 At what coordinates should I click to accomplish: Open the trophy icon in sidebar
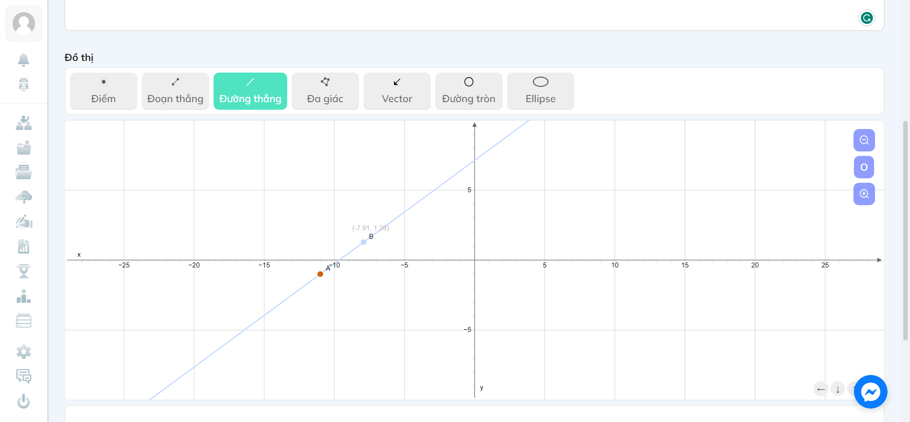pyautogui.click(x=24, y=271)
